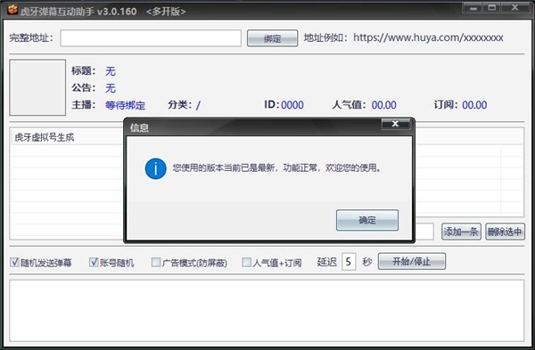Click the app icon in the title bar
Viewport: 535px width, 350px height.
[12, 10]
